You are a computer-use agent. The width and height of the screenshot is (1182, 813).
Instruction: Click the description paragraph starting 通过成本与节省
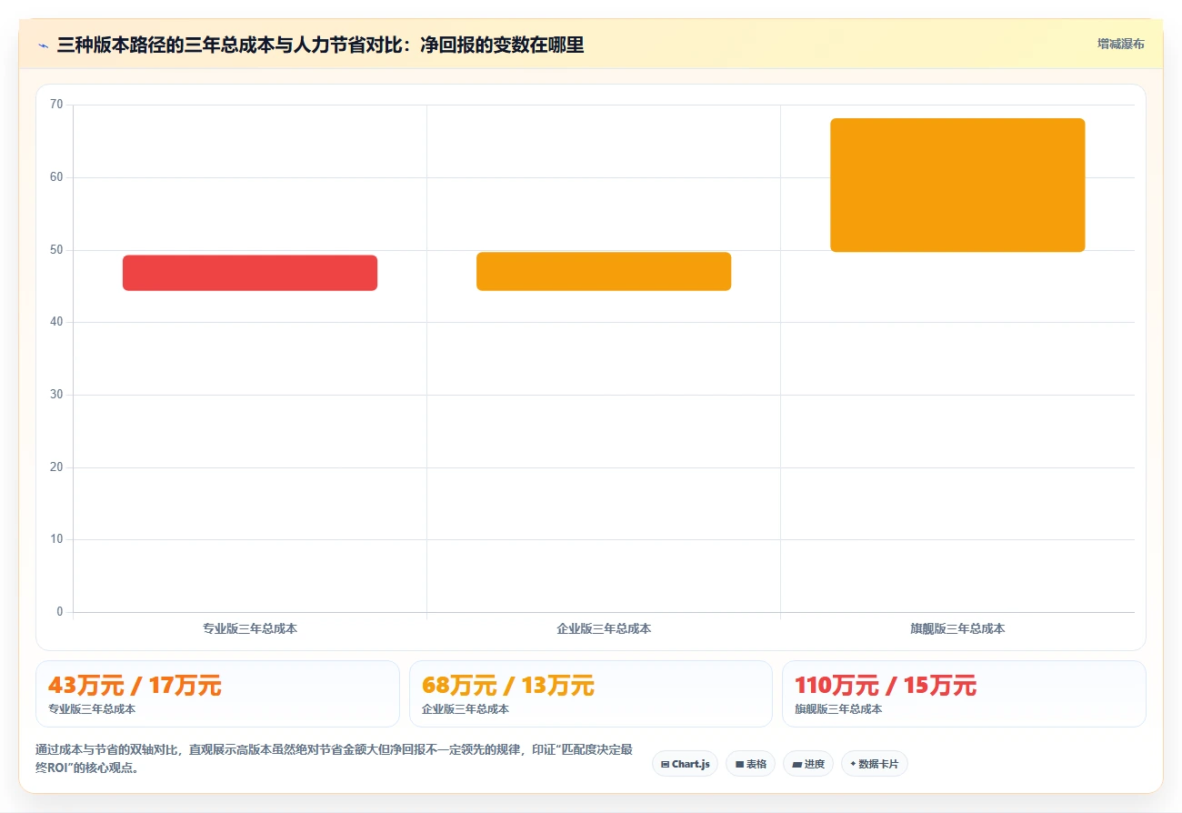(x=334, y=758)
